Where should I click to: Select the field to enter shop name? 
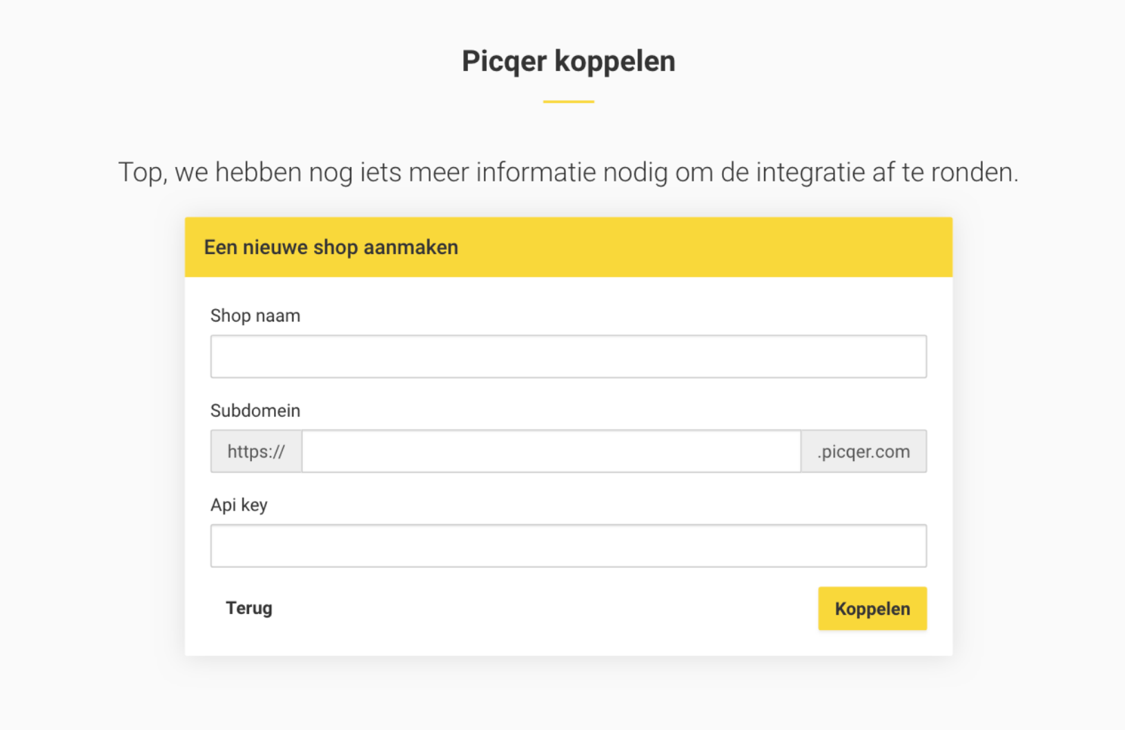coord(568,357)
